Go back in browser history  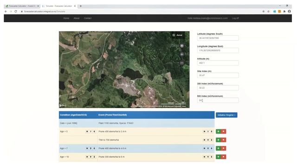(x=6, y=11)
